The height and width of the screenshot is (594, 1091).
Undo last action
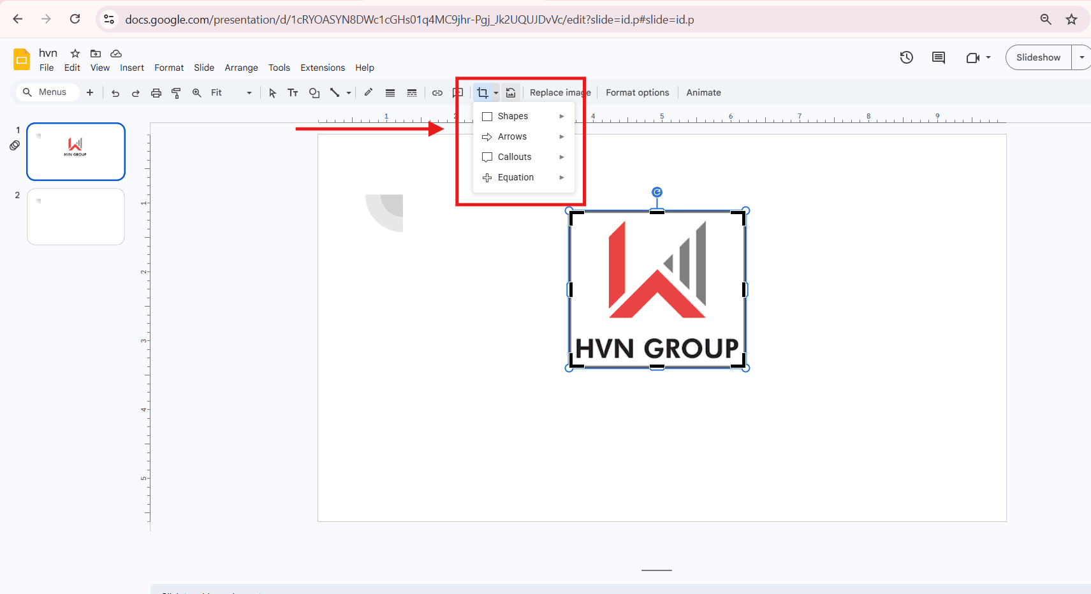point(115,93)
